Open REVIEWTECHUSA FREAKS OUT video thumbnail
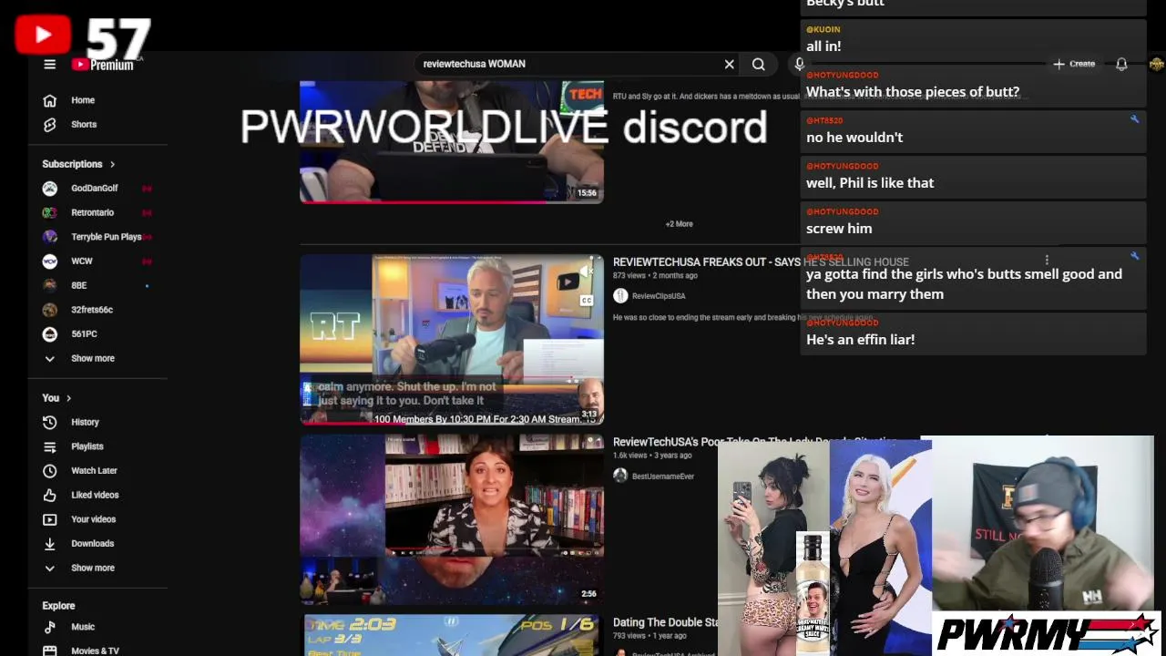This screenshot has width=1166, height=656. tap(452, 340)
